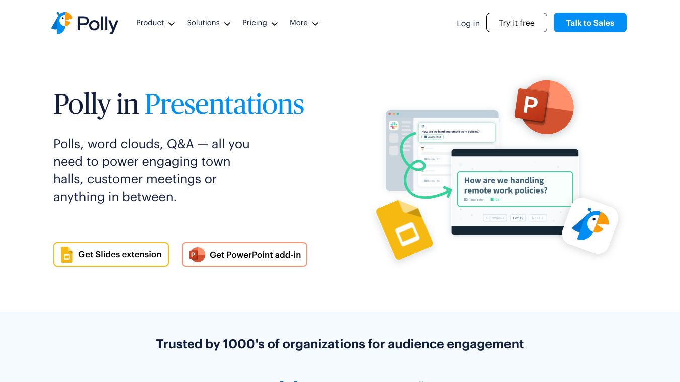Expand the More dropdown chevron
The height and width of the screenshot is (382, 680).
pos(315,24)
